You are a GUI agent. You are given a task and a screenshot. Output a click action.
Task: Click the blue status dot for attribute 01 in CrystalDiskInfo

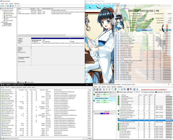[x=116, y=35]
